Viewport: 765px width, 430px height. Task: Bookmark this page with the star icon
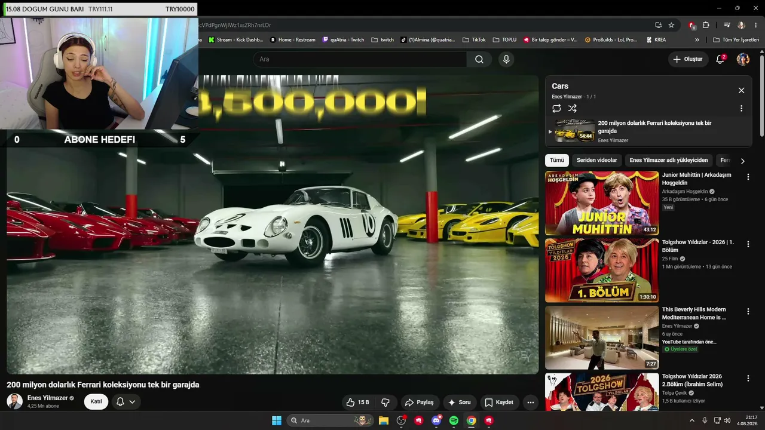point(671,25)
